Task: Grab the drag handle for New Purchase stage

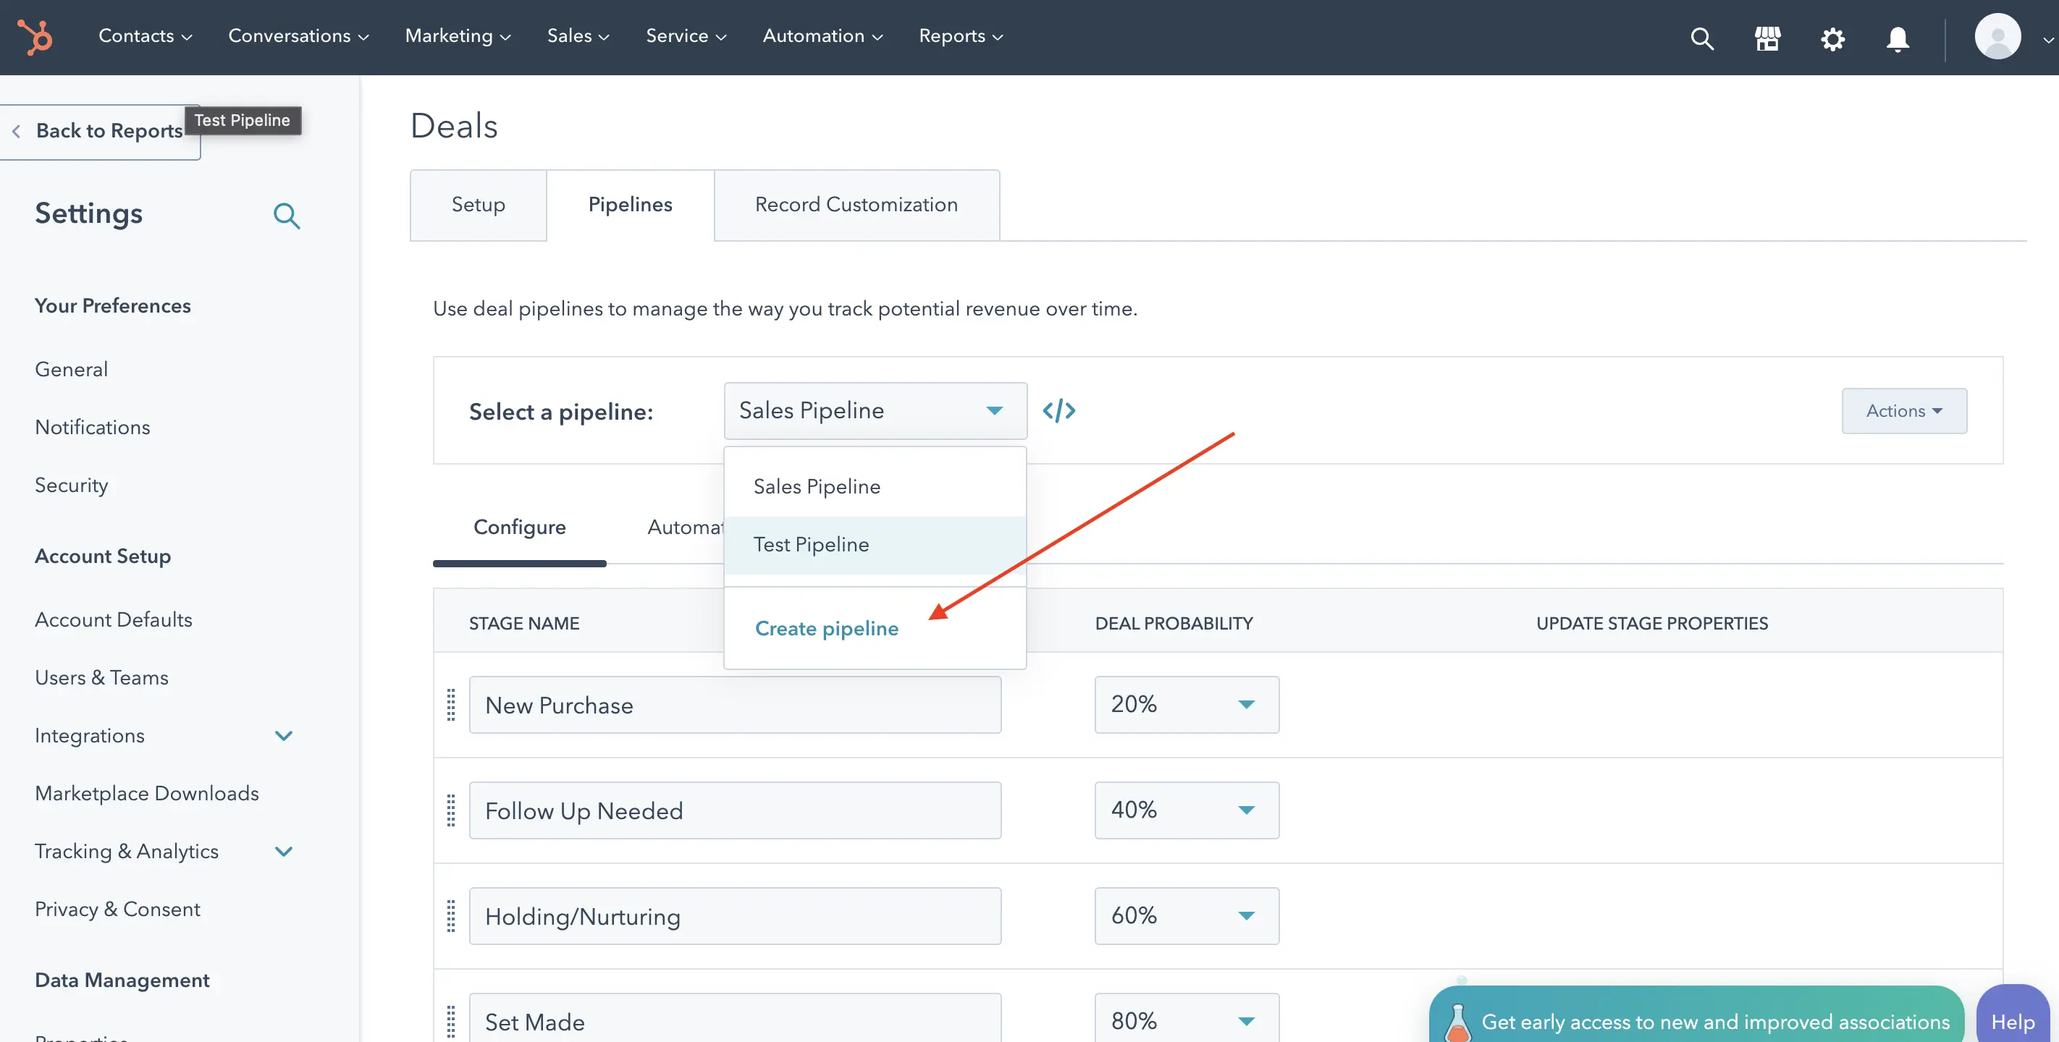Action: (451, 705)
